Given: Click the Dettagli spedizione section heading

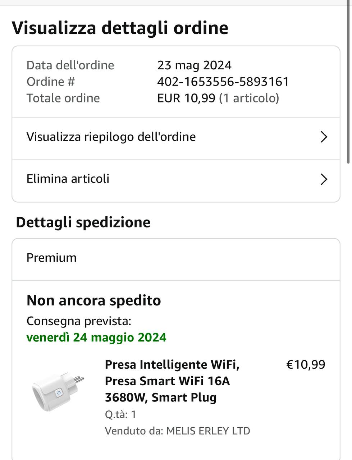Looking at the screenshot, I should point(83,222).
